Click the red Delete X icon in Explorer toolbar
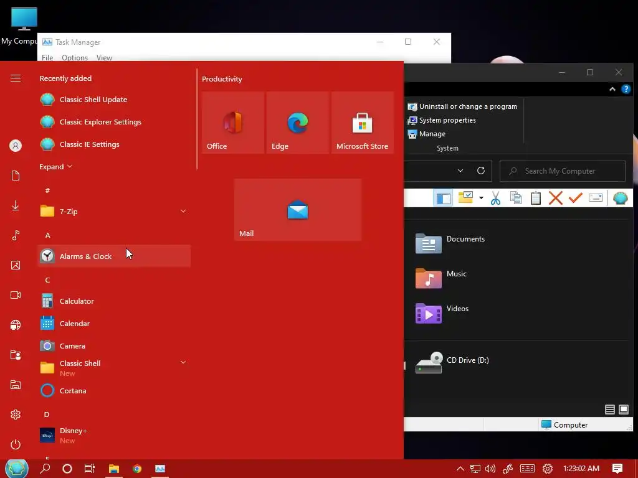638x478 pixels. point(555,198)
